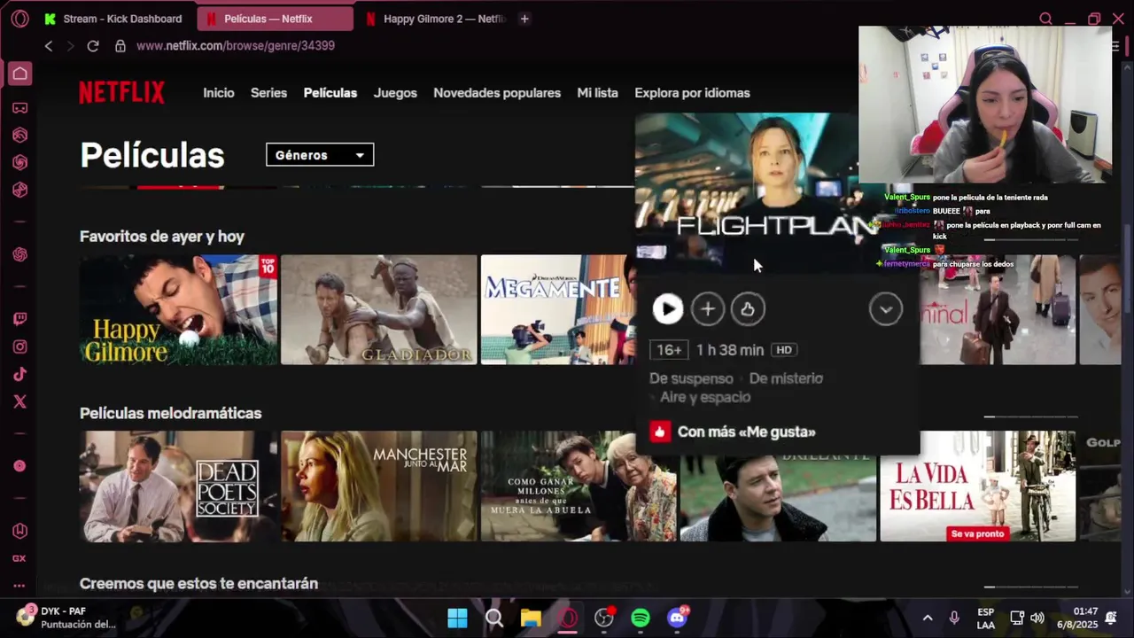Expand Flightplan details with chevron button
Screen dimensions: 1134x638
(x=886, y=308)
